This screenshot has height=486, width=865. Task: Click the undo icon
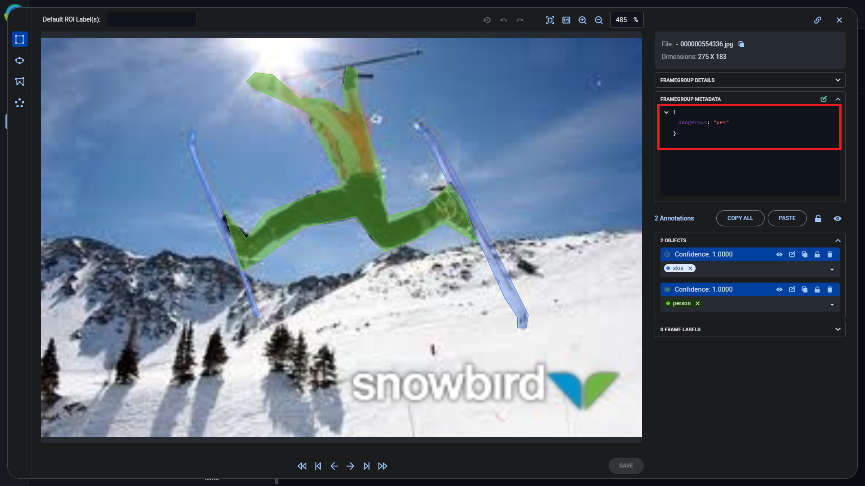pos(504,20)
